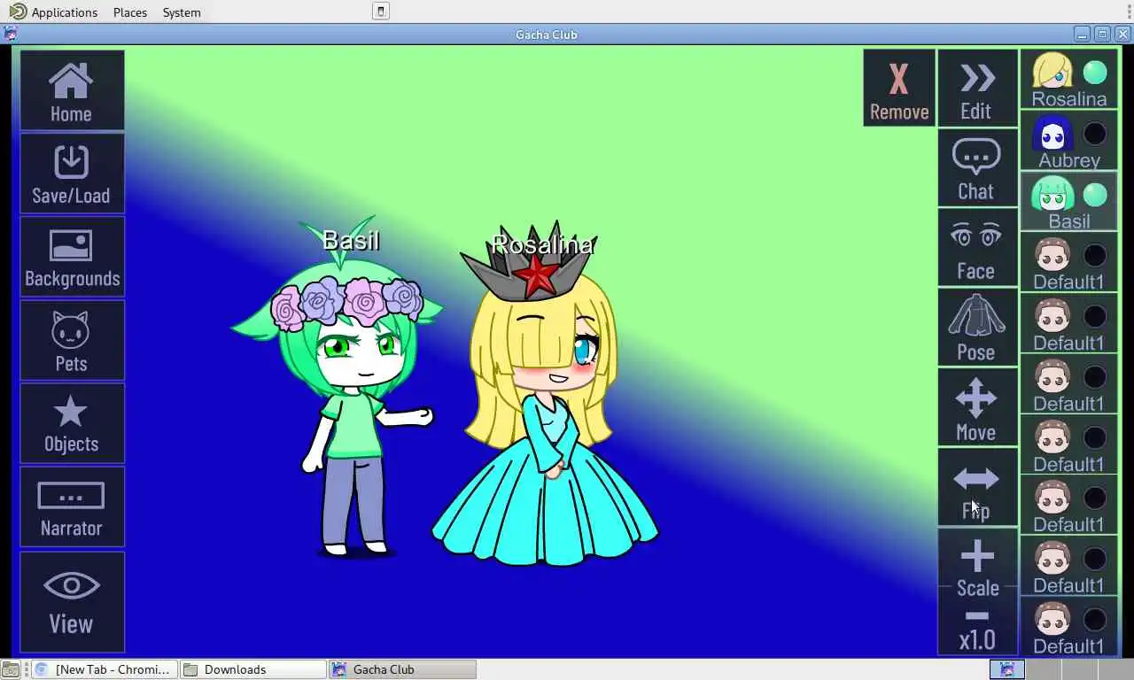Viewport: 1134px width, 680px height.
Task: Click the Rosalina name label above character
Action: [542, 244]
